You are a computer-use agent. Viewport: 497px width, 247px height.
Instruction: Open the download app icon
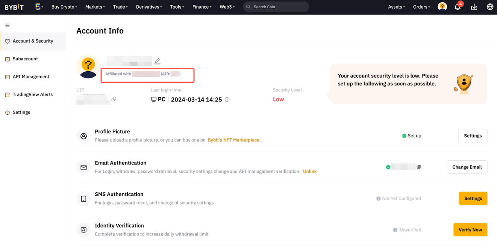click(474, 7)
